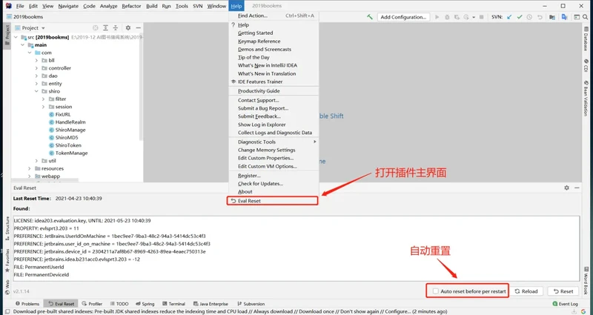Choose Check for Updates menu item
Screen dimensions: 593x315
point(259,183)
